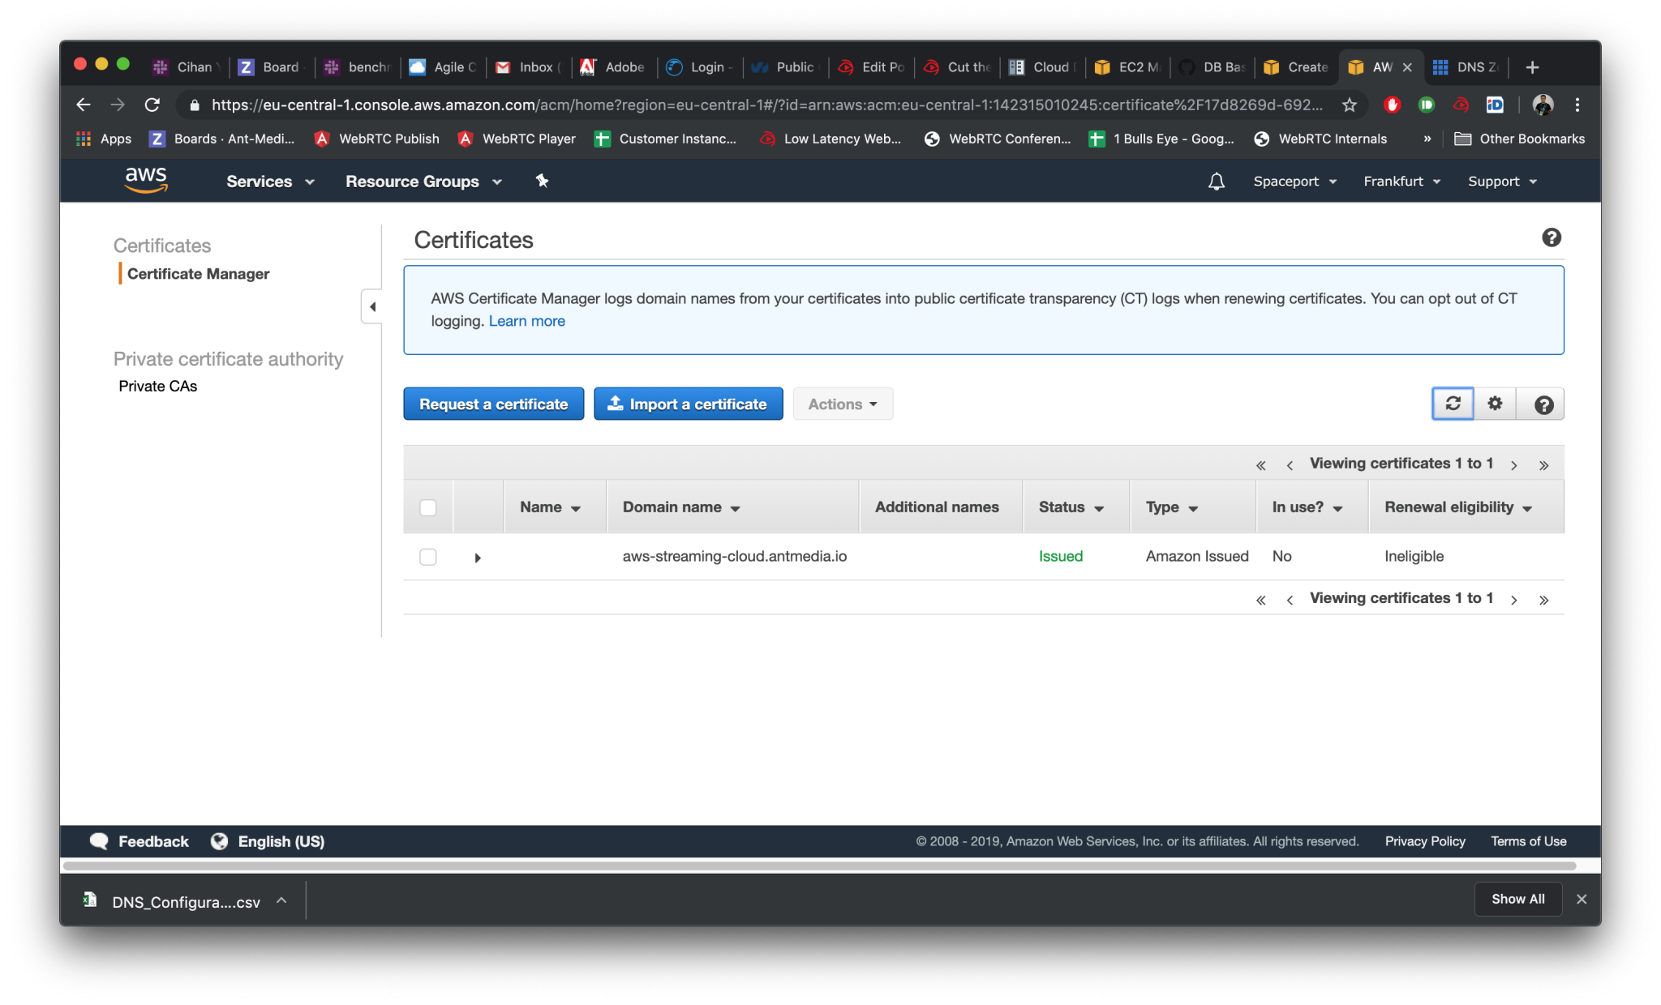Go to first page in top pager
This screenshot has width=1661, height=1005.
(x=1260, y=465)
